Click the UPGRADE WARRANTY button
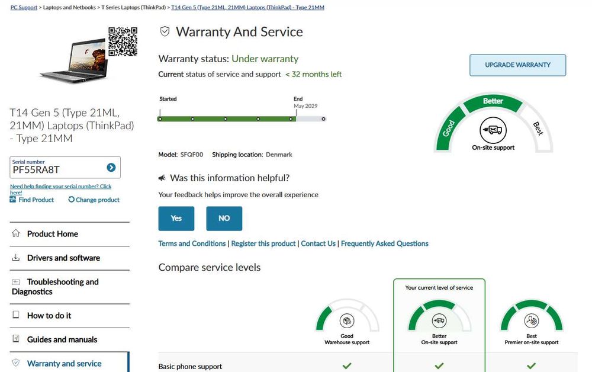592x372 pixels. [x=517, y=65]
